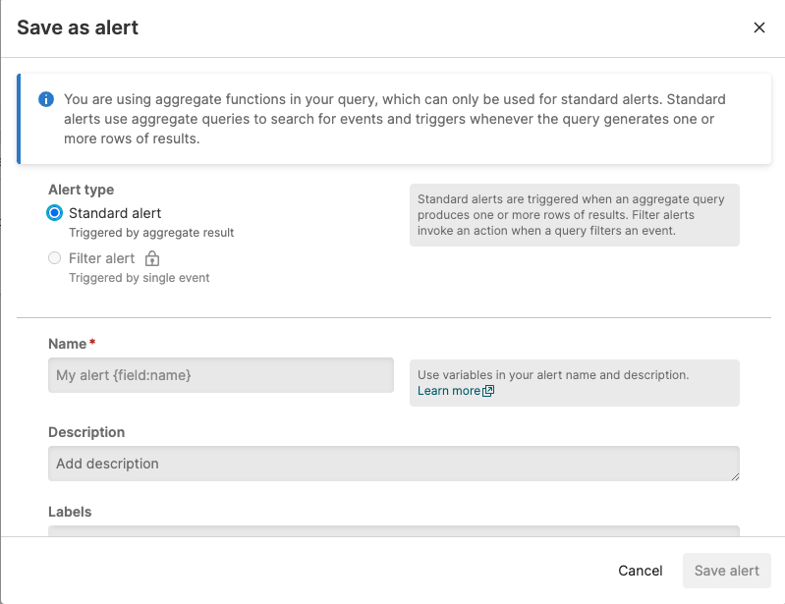This screenshot has width=785, height=604.
Task: Click the alert type explanation help box
Action: 574,215
